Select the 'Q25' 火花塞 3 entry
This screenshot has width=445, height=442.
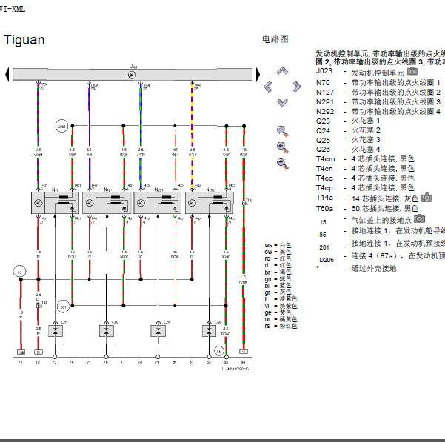pyautogui.click(x=348, y=140)
